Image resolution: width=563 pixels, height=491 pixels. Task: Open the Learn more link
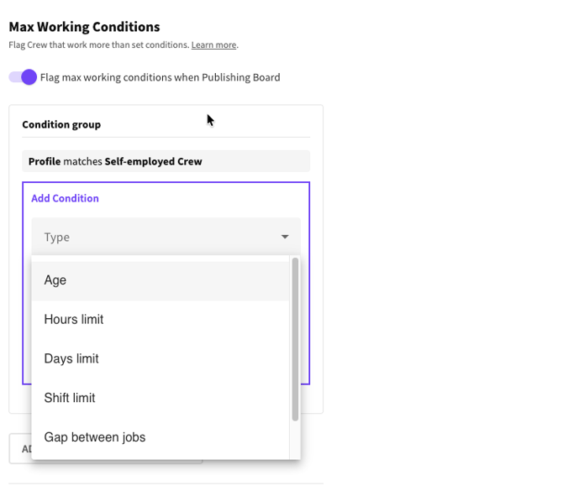213,44
